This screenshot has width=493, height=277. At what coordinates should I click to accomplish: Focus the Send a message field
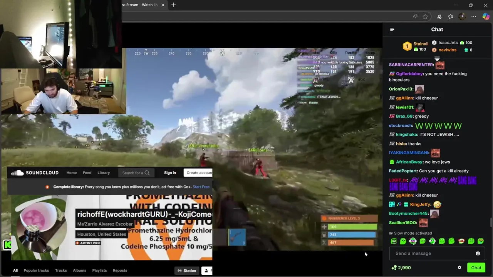point(437,254)
